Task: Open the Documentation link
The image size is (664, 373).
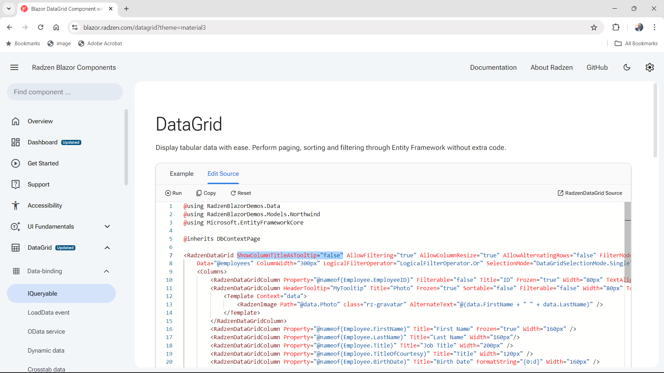Action: pyautogui.click(x=493, y=67)
